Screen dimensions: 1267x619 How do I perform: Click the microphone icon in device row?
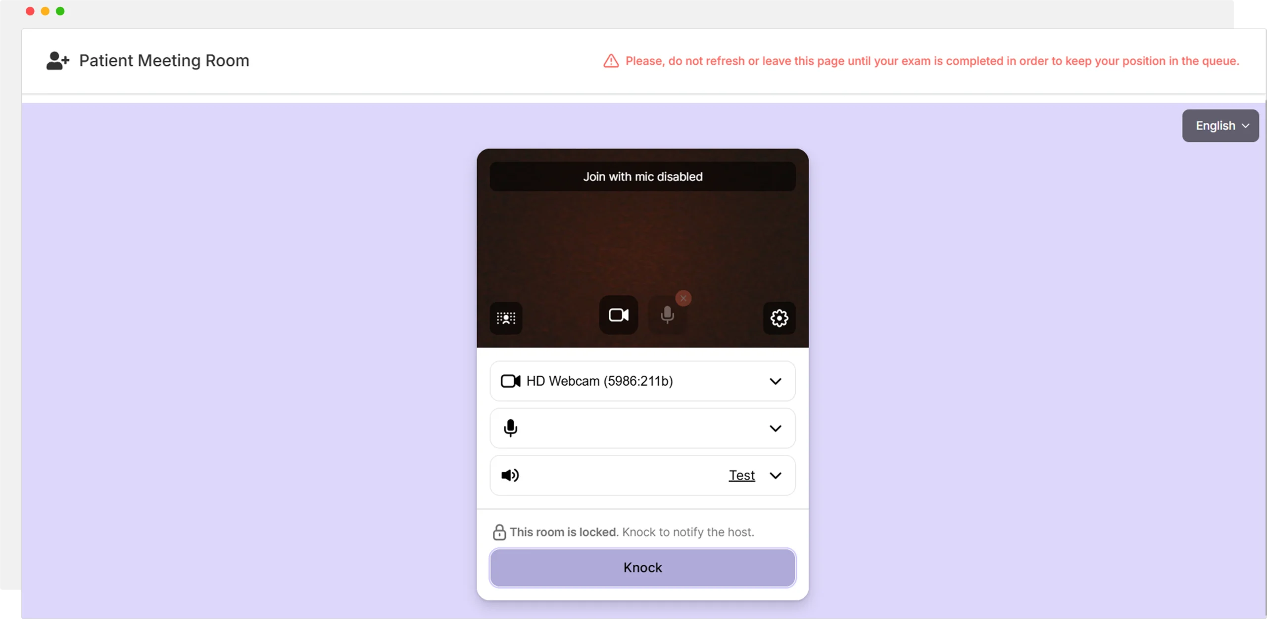(x=510, y=428)
